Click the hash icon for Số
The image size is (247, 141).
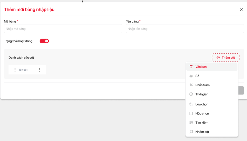pos(191,76)
